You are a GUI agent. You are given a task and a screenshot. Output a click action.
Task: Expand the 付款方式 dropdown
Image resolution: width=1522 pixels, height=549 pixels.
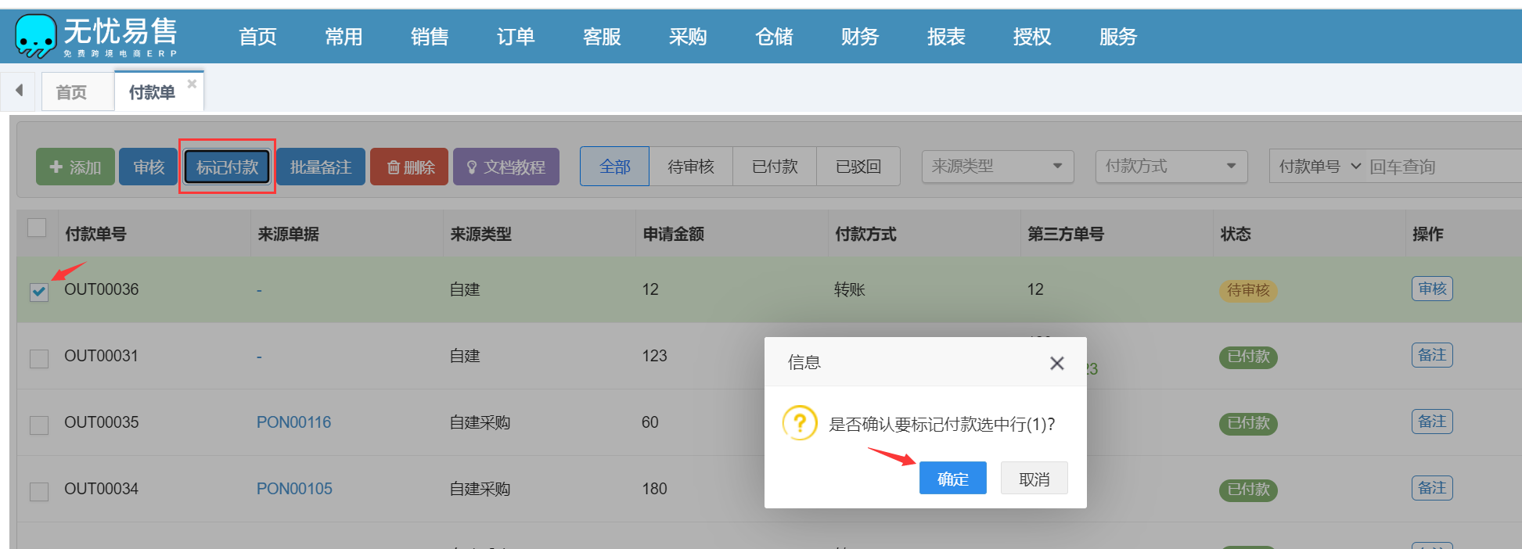point(1171,167)
